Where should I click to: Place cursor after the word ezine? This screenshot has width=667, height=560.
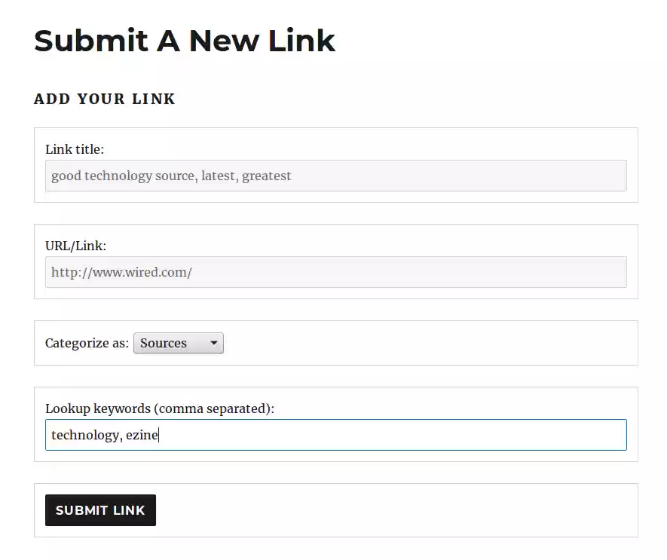pos(159,435)
